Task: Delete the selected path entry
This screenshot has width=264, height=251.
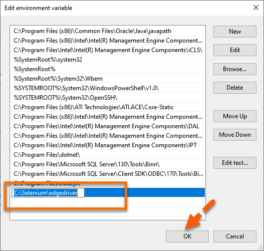Action: (x=235, y=88)
